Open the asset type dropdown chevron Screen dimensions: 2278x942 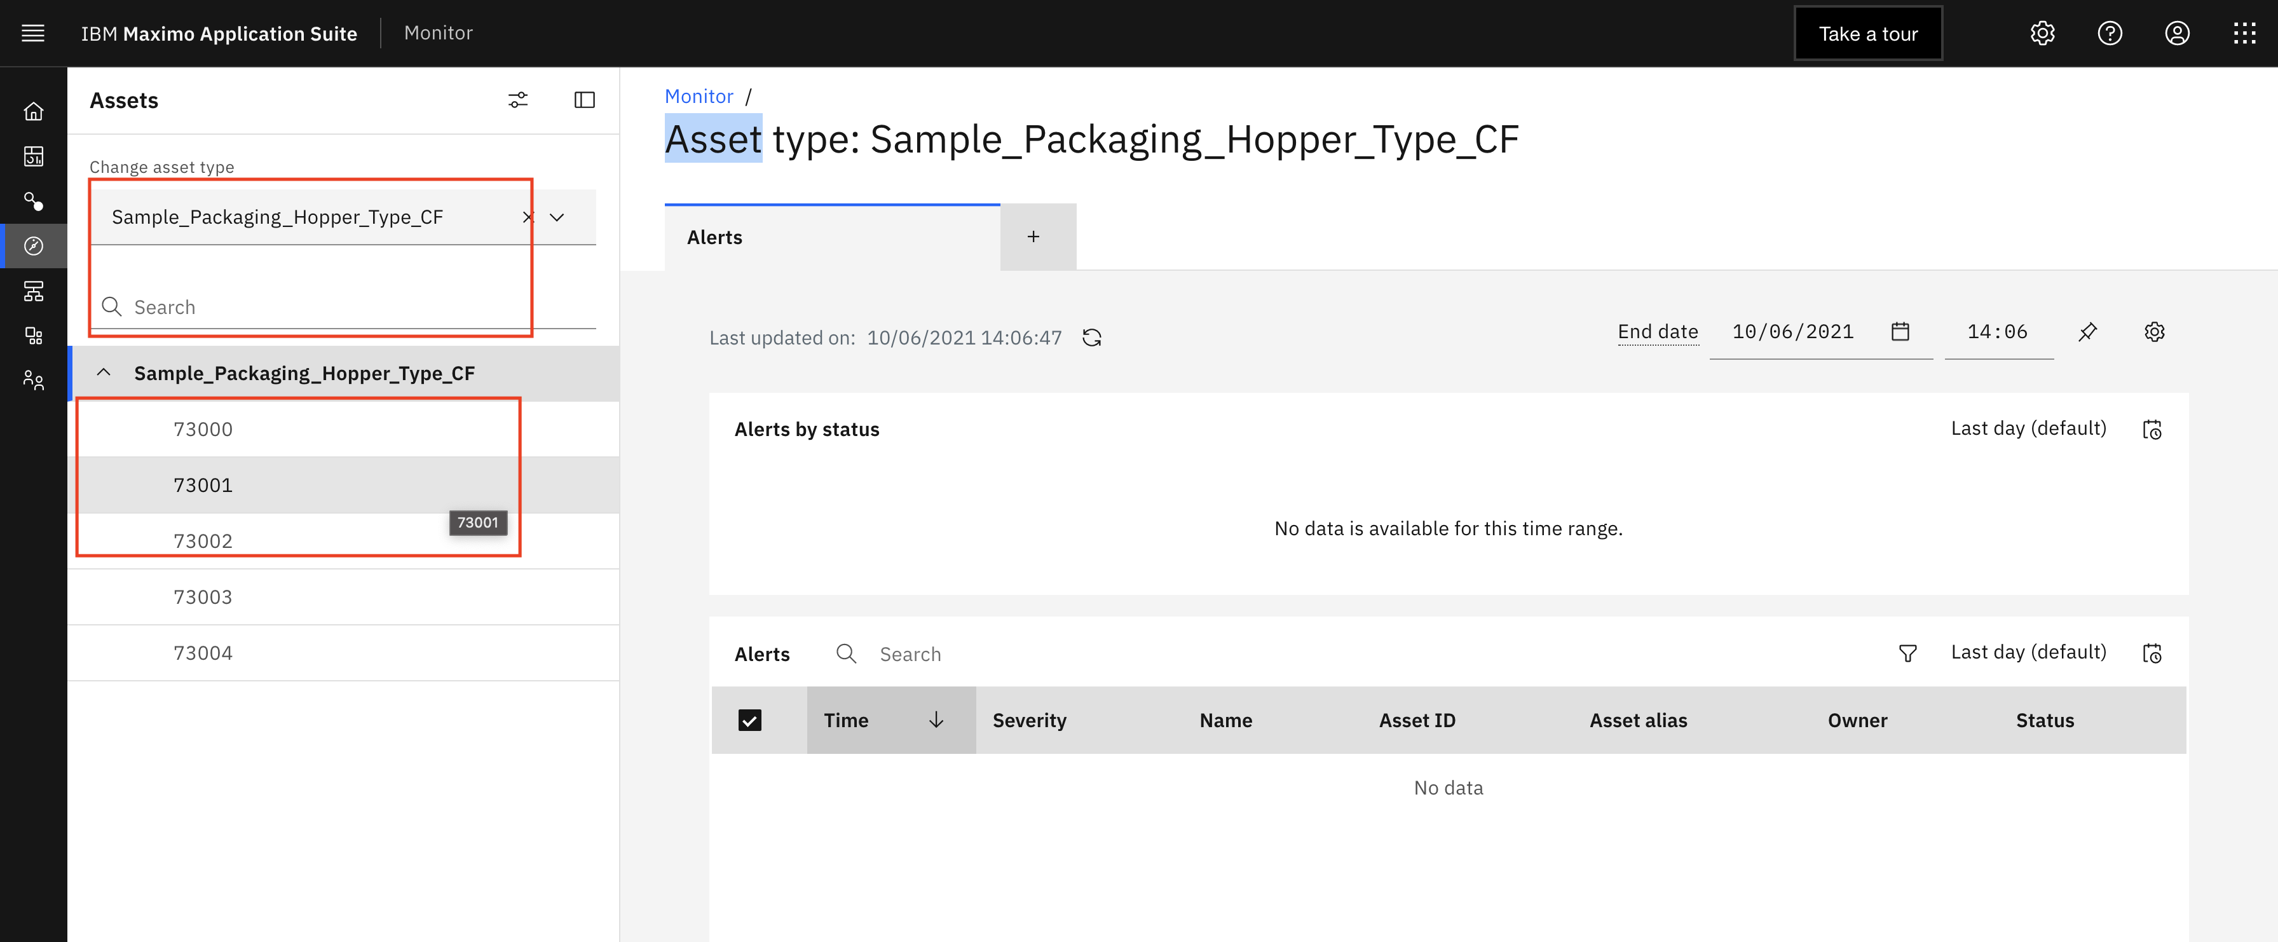tap(557, 217)
